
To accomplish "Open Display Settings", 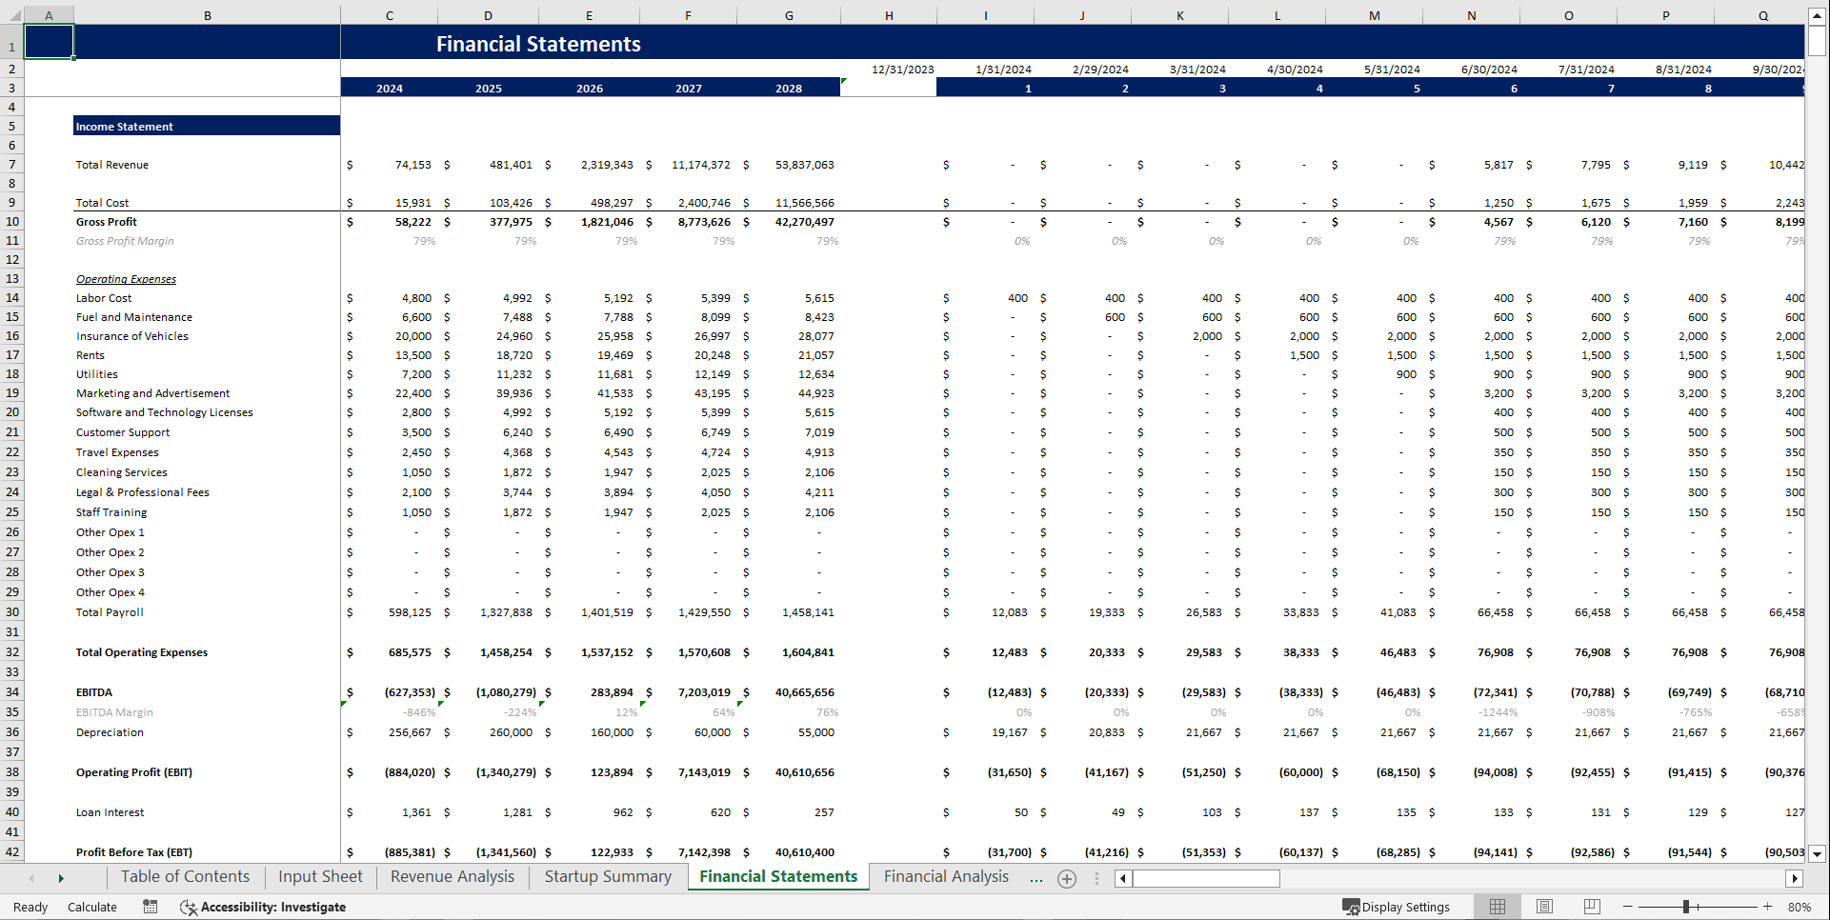I will [x=1398, y=906].
